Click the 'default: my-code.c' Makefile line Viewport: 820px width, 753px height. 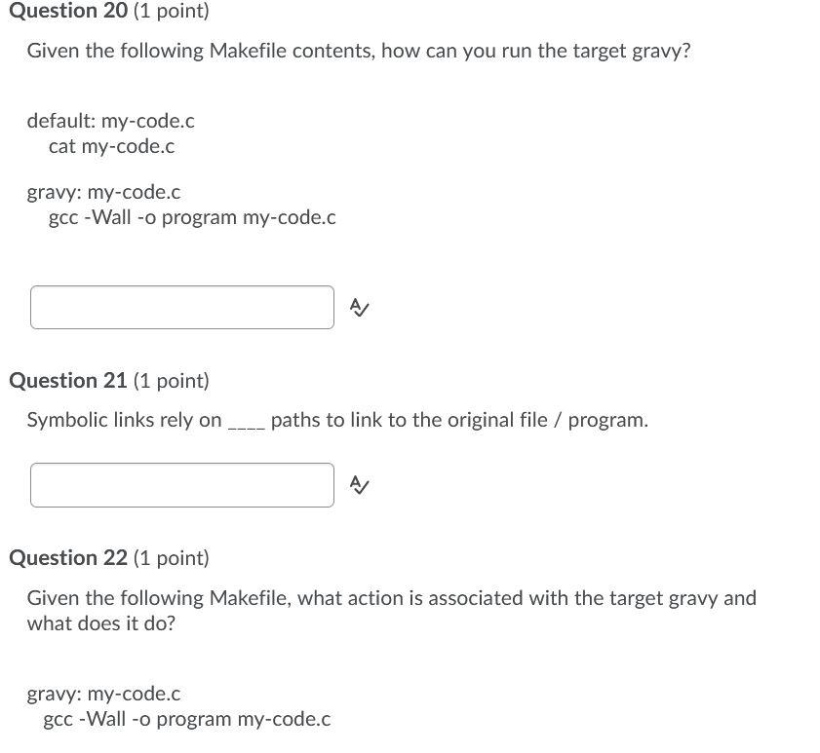(x=111, y=121)
